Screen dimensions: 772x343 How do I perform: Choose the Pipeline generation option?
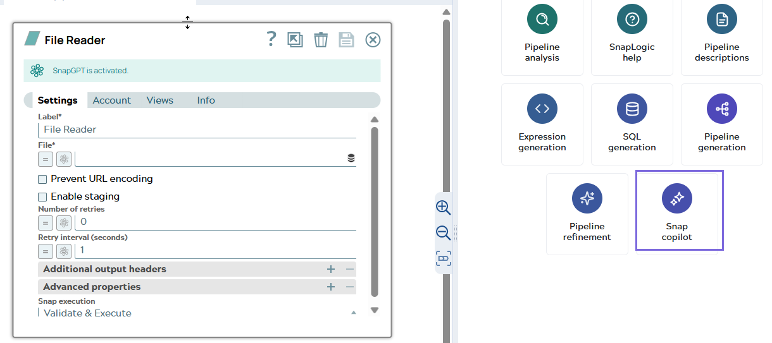click(x=721, y=124)
